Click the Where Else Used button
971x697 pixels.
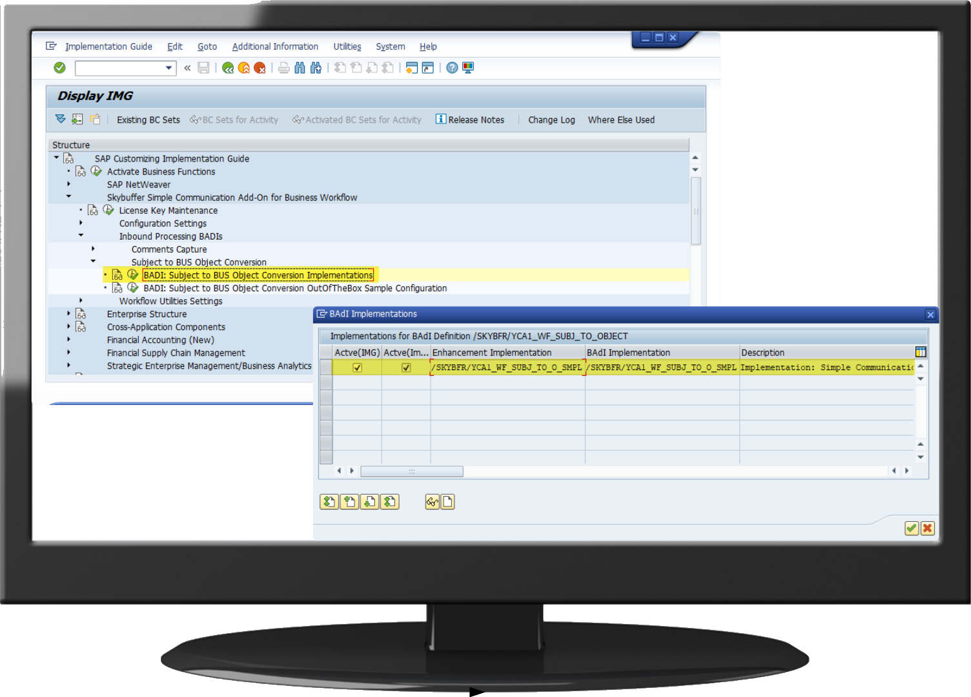tap(621, 120)
